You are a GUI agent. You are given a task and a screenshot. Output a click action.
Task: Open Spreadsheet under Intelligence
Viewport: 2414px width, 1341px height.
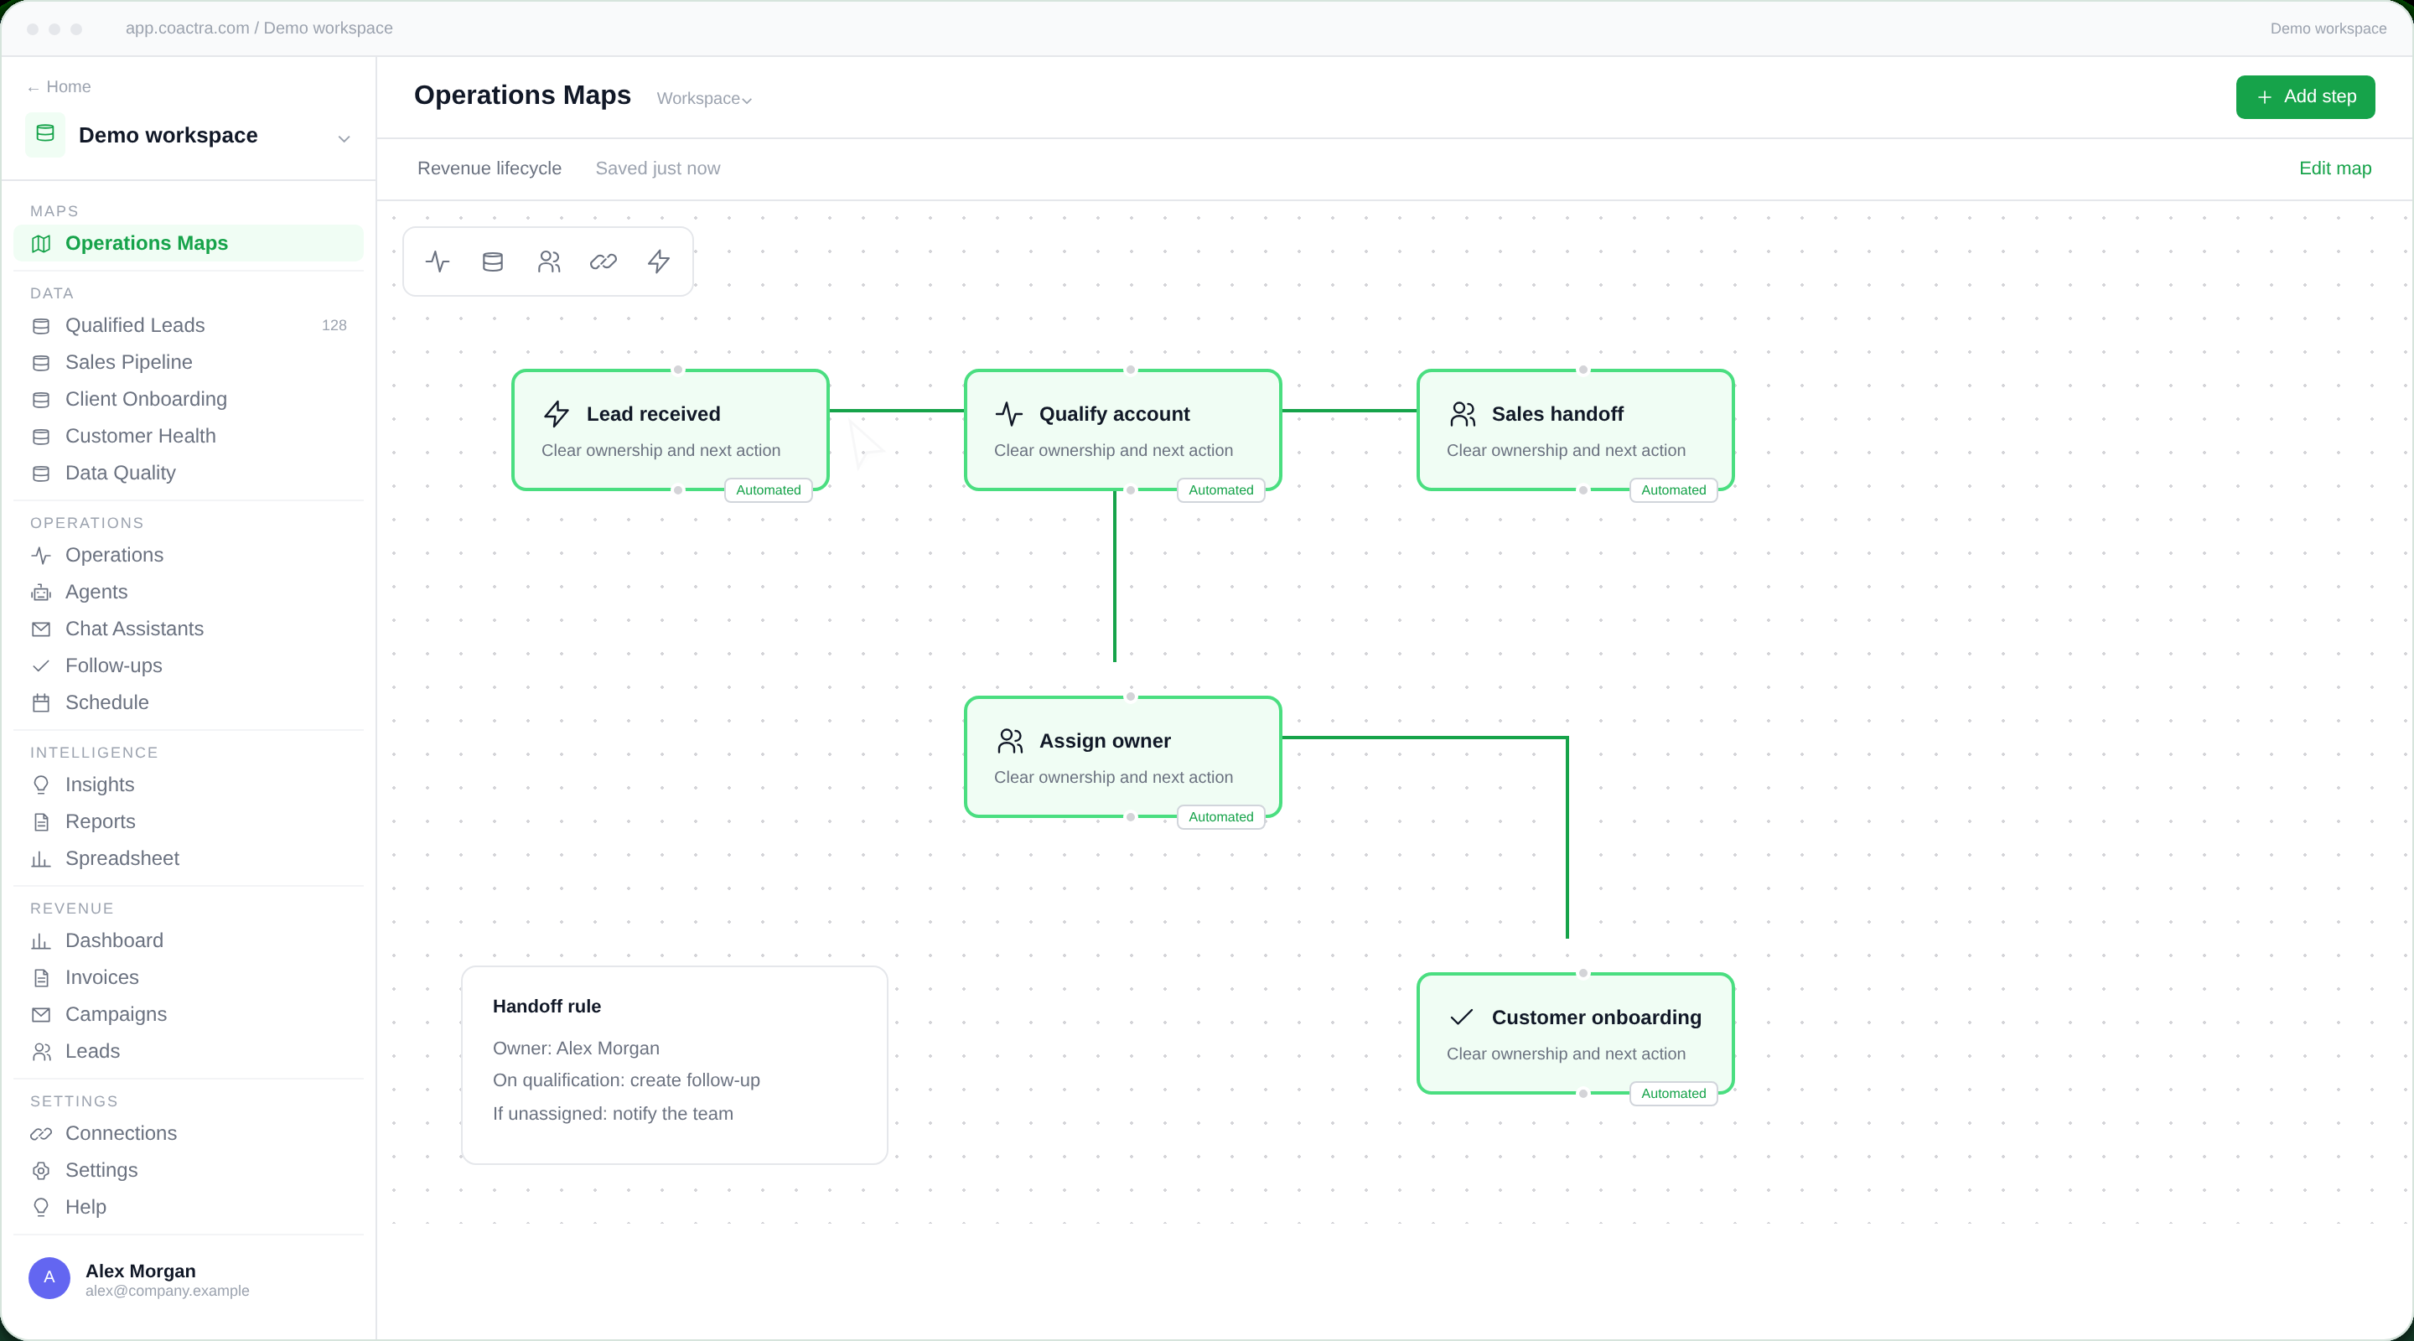tap(189, 858)
